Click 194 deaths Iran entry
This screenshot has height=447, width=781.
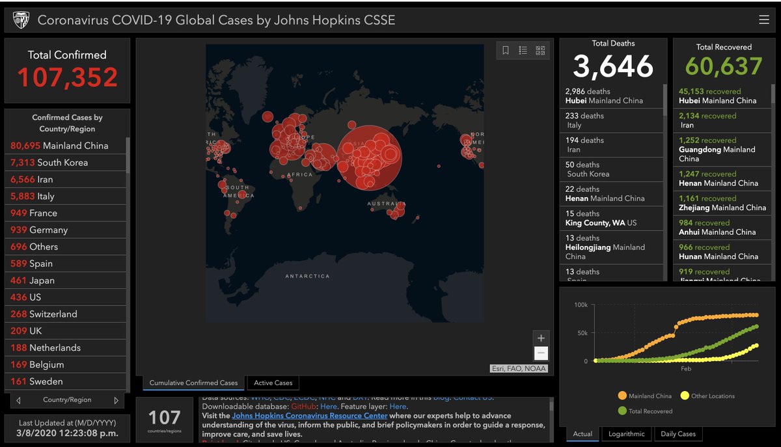(611, 145)
